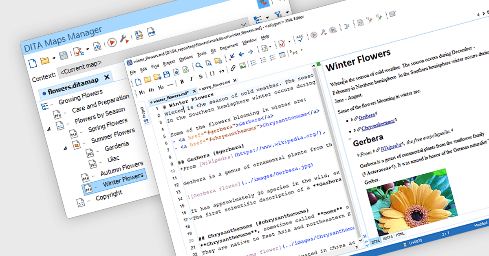Select Summer Flowers in the tree
The height and width of the screenshot is (256, 489).
pyautogui.click(x=112, y=136)
